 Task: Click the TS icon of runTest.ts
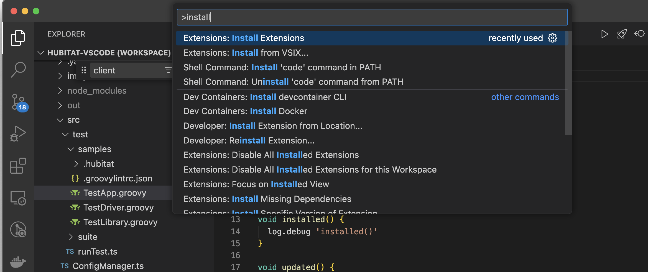click(70, 252)
